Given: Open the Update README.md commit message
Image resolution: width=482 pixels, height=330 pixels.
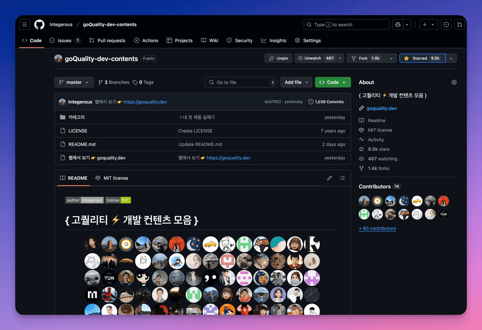Looking at the screenshot, I should point(200,144).
